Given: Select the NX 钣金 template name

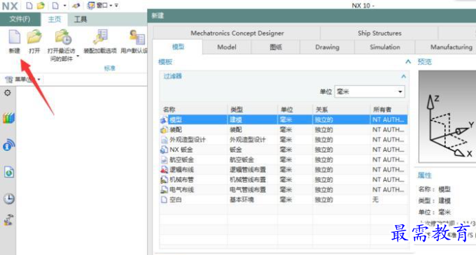Looking at the screenshot, I should [x=181, y=150].
